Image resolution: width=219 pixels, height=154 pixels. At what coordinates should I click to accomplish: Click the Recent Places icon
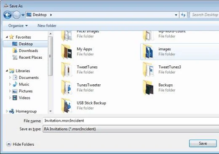pos(15,57)
